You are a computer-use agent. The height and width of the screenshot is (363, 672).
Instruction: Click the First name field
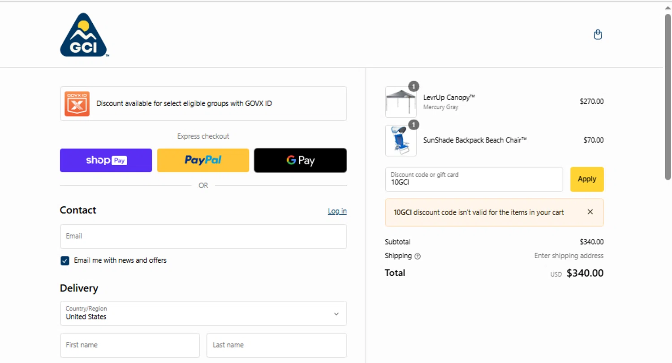(130, 345)
